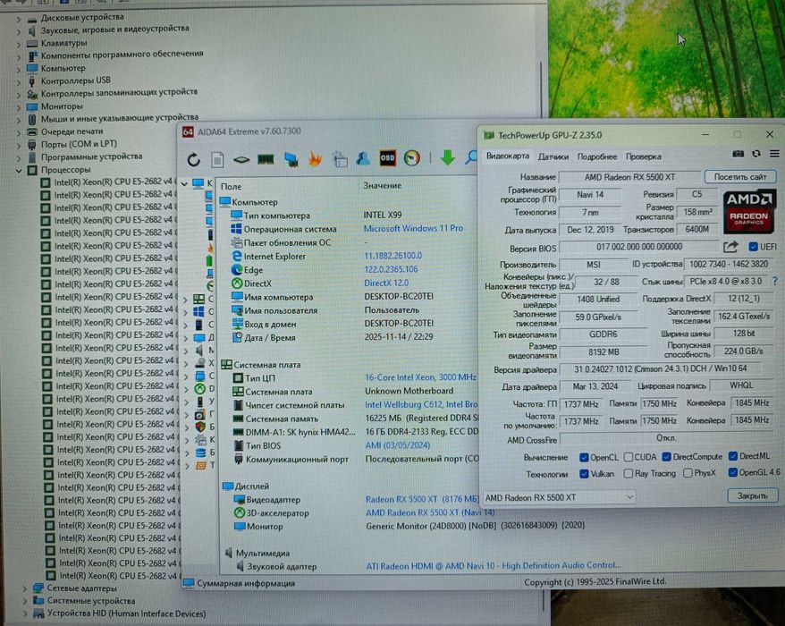Open AIDA64 report page icon
Viewport: 785px width, 626px height.
pos(217,160)
